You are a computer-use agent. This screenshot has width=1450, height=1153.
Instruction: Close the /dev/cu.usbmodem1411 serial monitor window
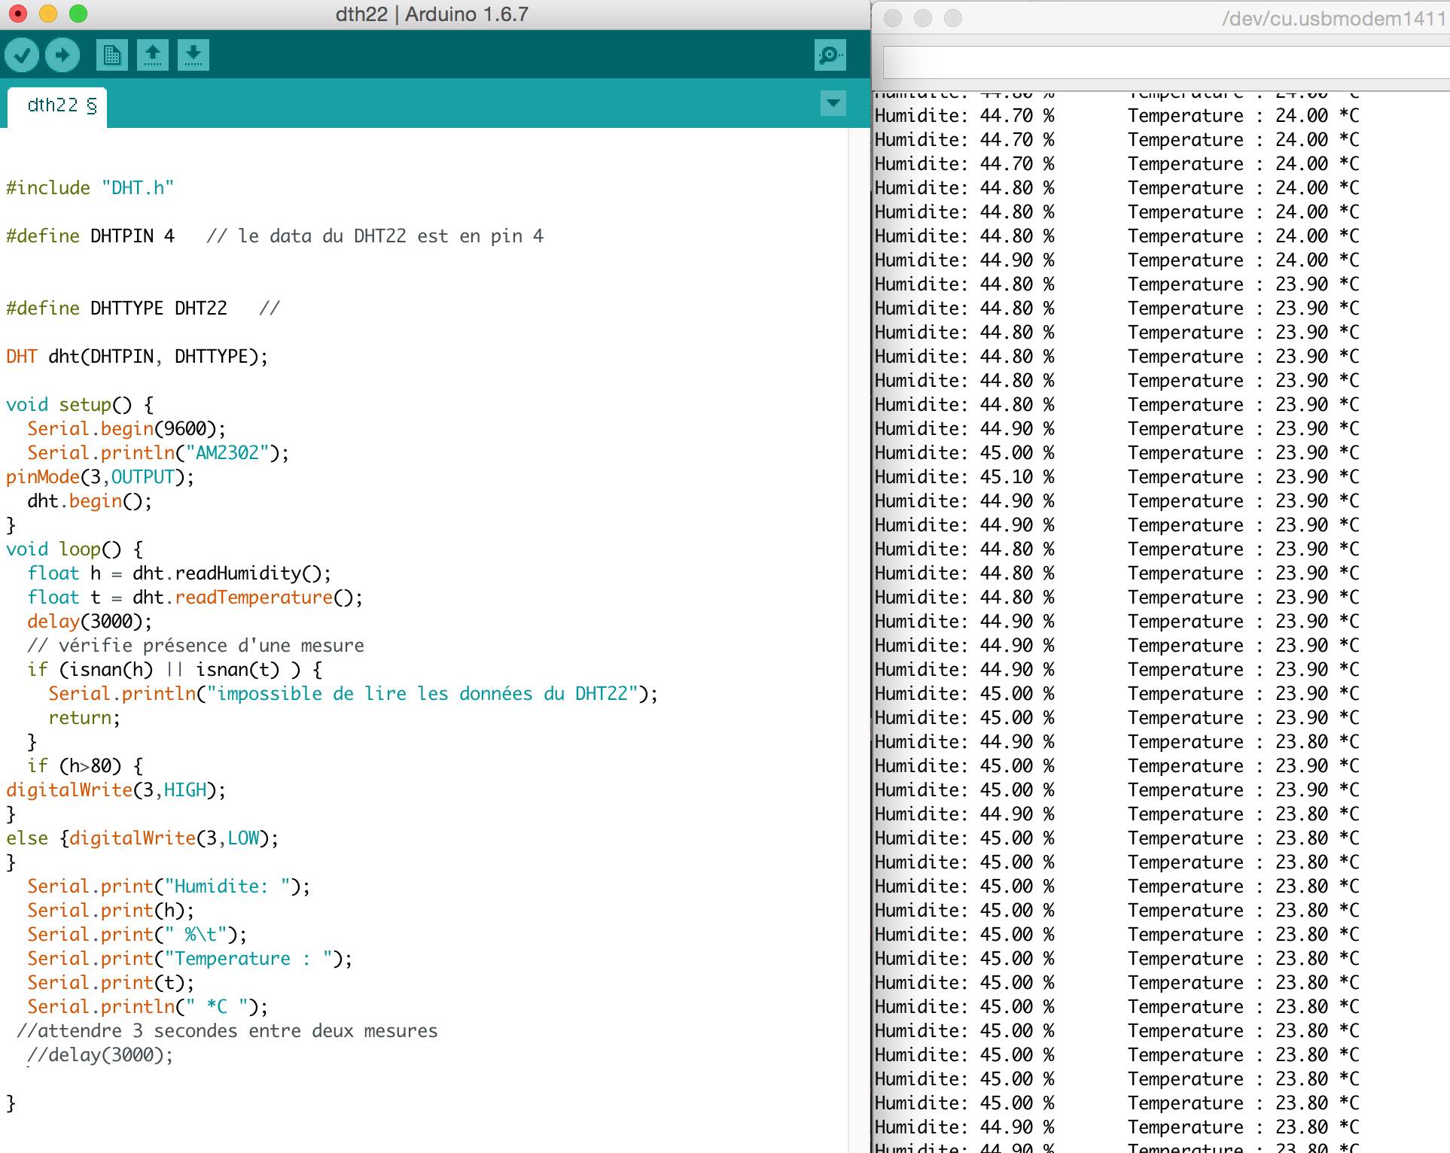(x=893, y=18)
